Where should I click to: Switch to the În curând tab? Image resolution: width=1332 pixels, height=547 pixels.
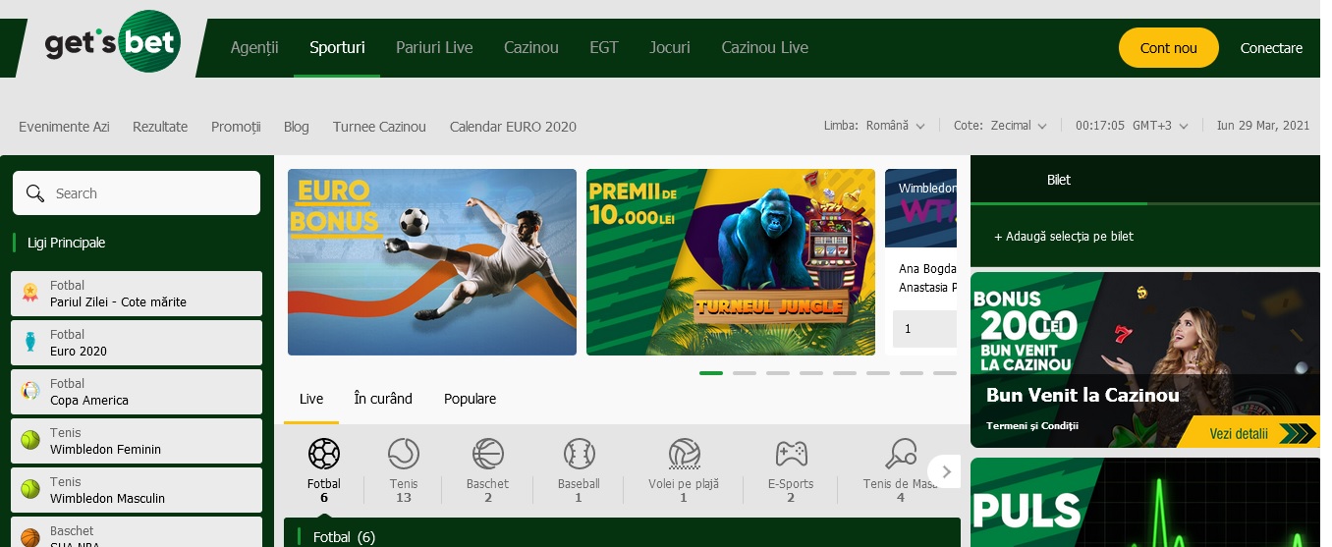click(383, 399)
